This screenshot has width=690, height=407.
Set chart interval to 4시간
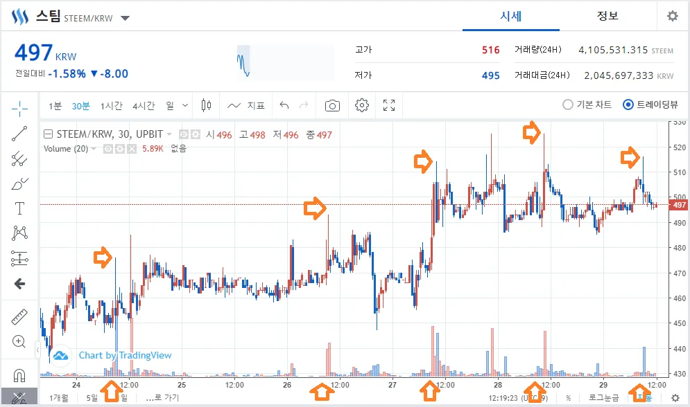tap(144, 106)
